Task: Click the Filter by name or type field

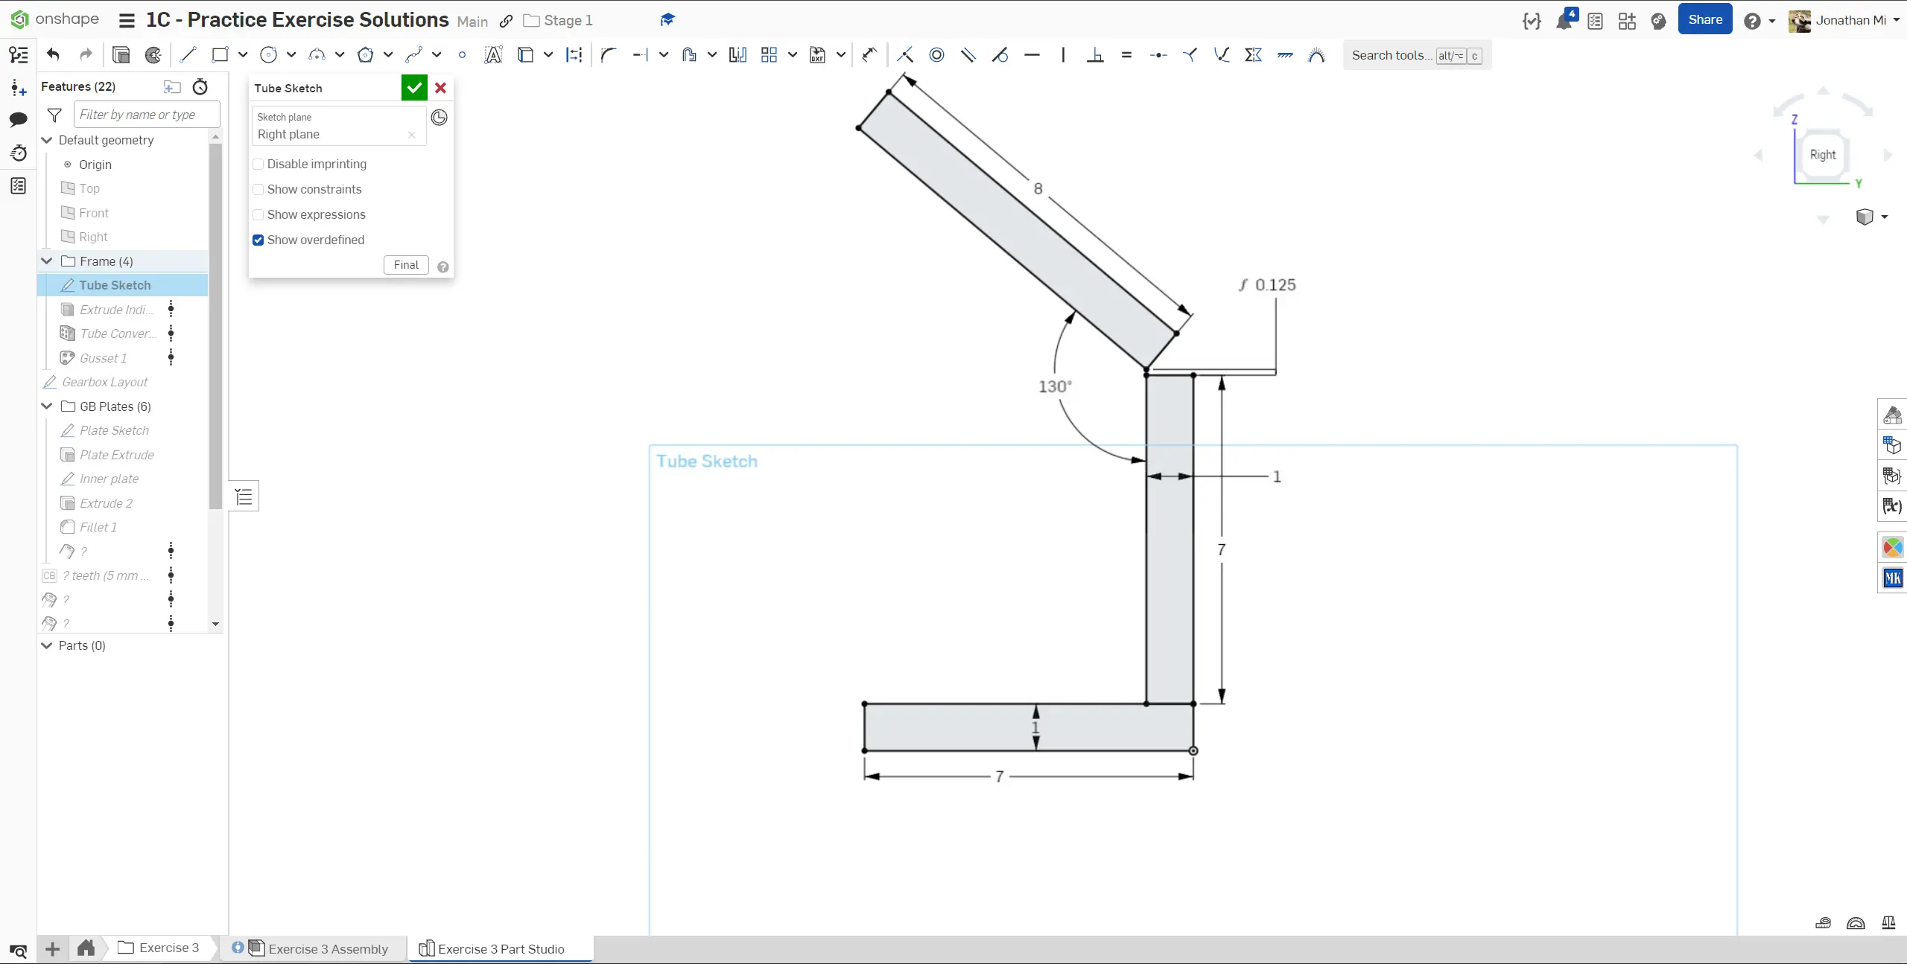Action: click(147, 115)
